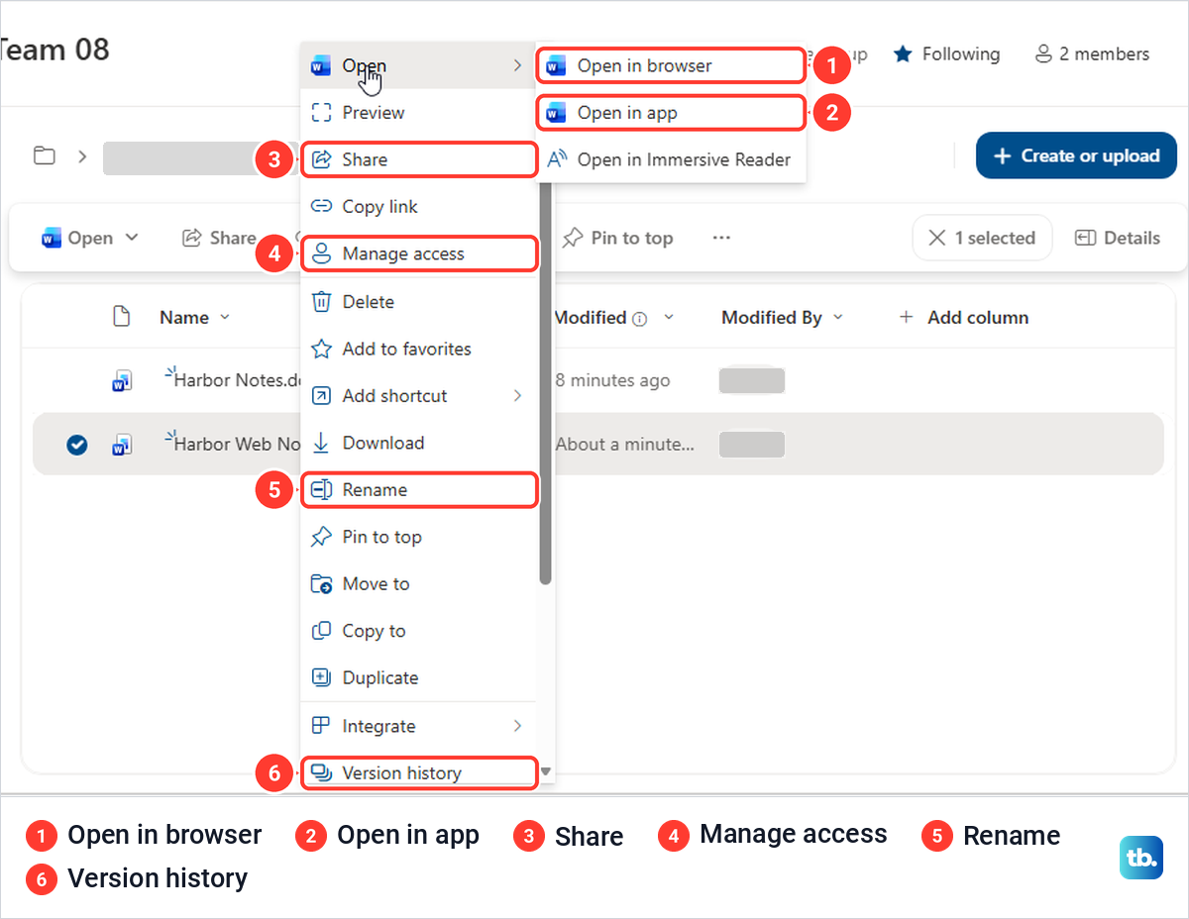
Task: Click the folder icon in the breadcrumb
Action: click(44, 155)
